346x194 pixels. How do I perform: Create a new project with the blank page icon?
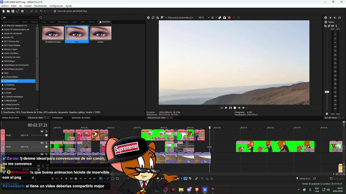pyautogui.click(x=4, y=11)
